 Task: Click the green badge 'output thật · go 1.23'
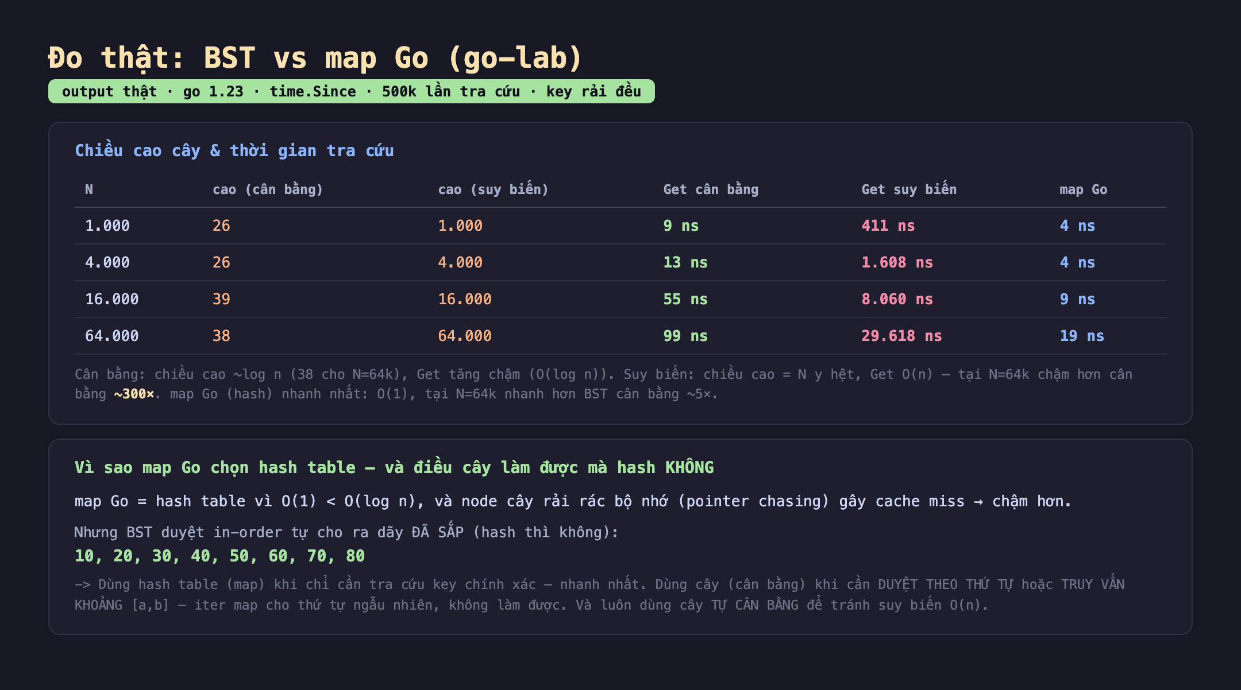tap(351, 91)
